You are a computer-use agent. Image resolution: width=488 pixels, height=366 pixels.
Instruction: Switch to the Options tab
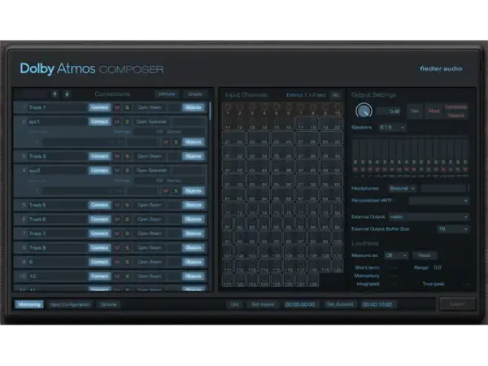click(x=108, y=304)
